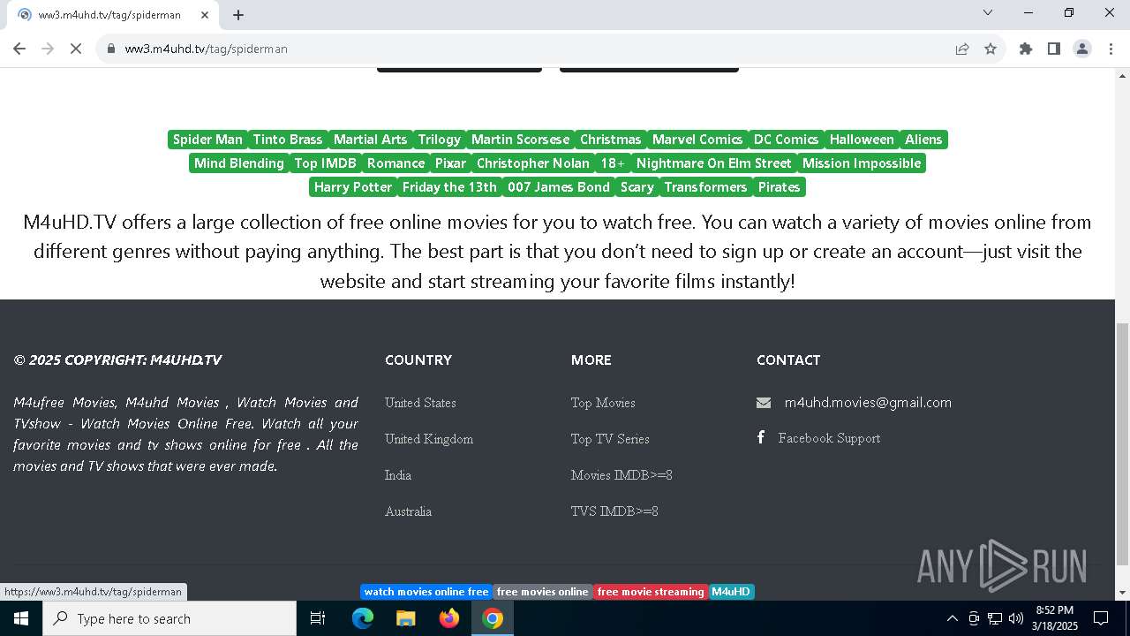
Task: Browse the Christopher Nolan tag
Action: tap(533, 163)
